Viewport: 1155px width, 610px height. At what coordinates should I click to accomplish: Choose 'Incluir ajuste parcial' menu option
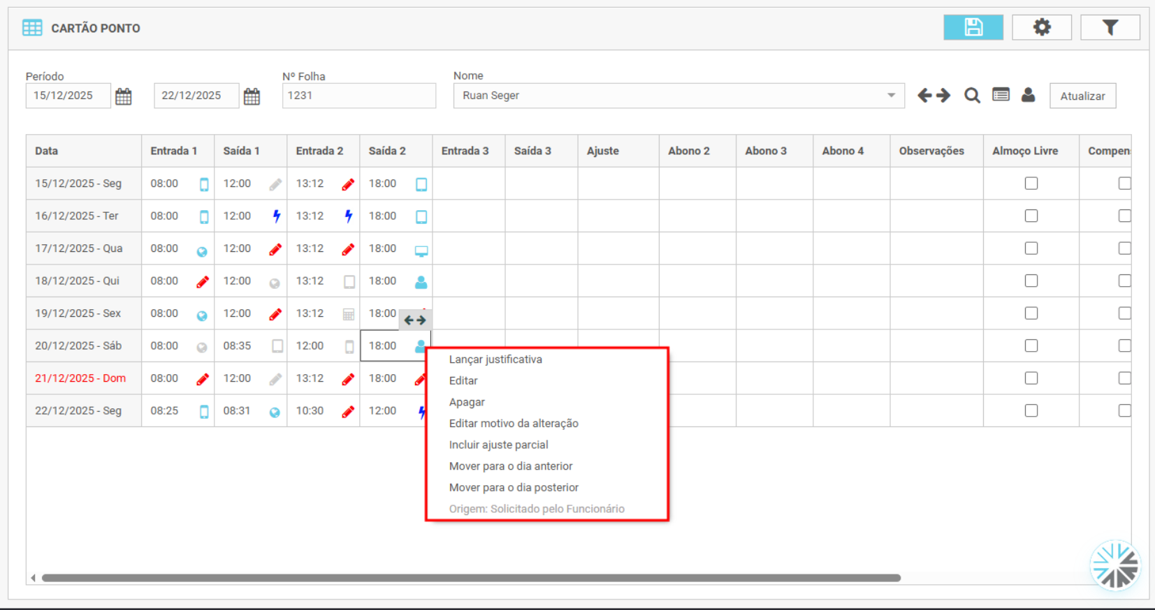(x=498, y=445)
